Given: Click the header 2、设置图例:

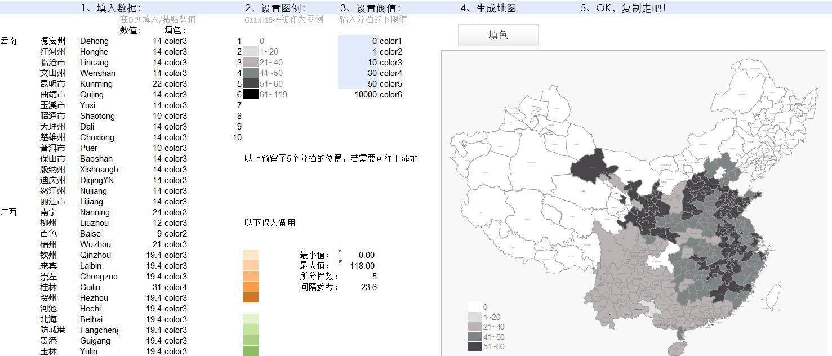Looking at the screenshot, I should pos(275,8).
